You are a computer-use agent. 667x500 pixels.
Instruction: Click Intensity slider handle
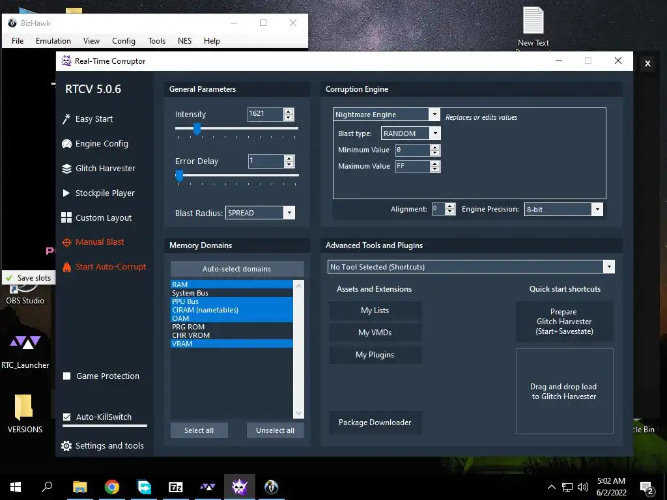click(197, 128)
